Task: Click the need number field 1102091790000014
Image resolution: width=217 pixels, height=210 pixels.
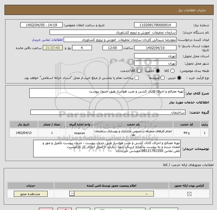Action: click(x=155, y=25)
